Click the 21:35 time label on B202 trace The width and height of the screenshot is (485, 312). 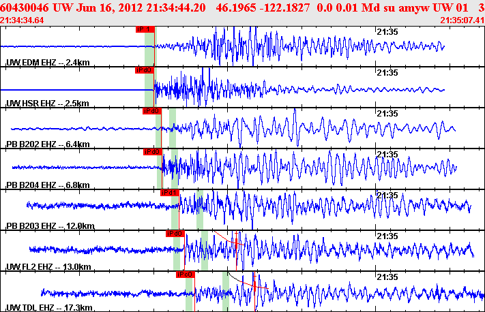[x=387, y=113]
